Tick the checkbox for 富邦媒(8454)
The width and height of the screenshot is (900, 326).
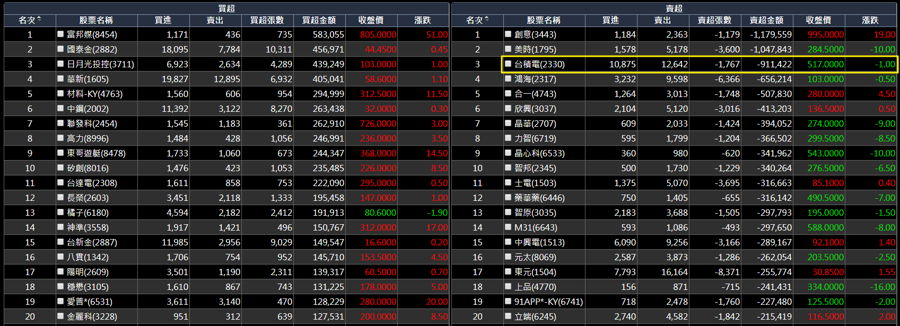[x=60, y=34]
